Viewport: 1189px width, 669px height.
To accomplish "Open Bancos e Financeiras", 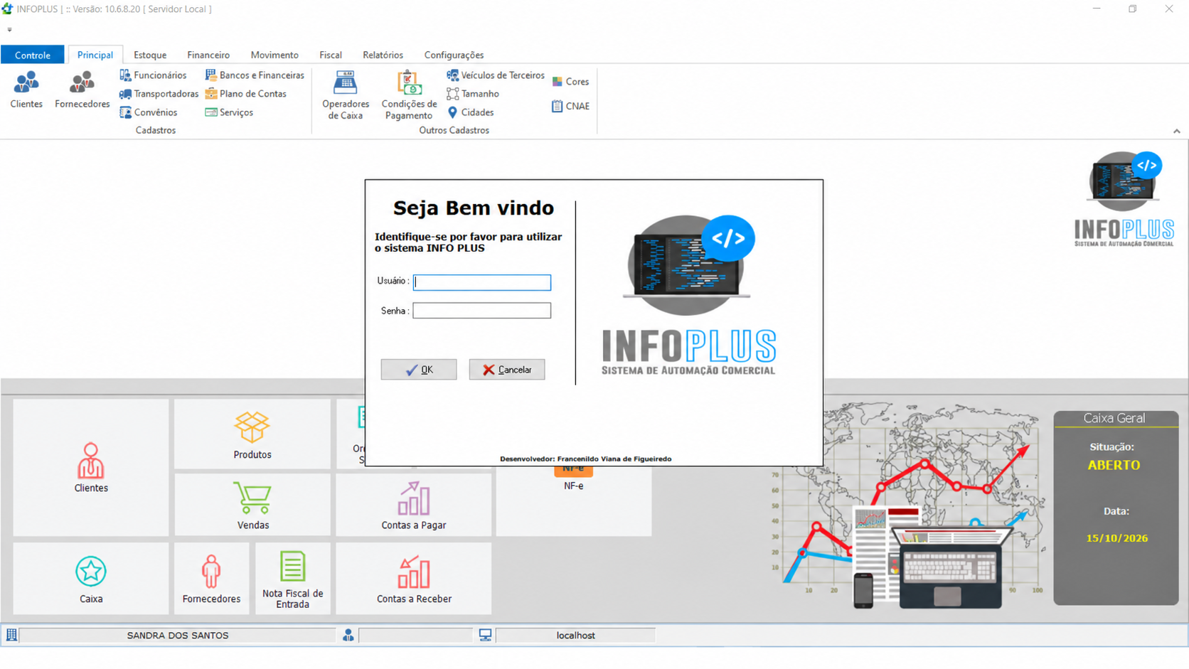I will tap(255, 75).
